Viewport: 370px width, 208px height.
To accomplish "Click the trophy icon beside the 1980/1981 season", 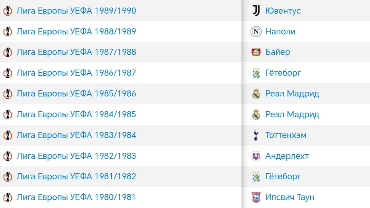I will pos(8,197).
